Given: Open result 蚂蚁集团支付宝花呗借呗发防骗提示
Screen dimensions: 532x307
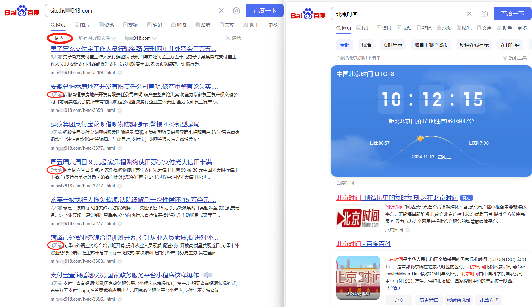Looking at the screenshot, I should [130, 124].
